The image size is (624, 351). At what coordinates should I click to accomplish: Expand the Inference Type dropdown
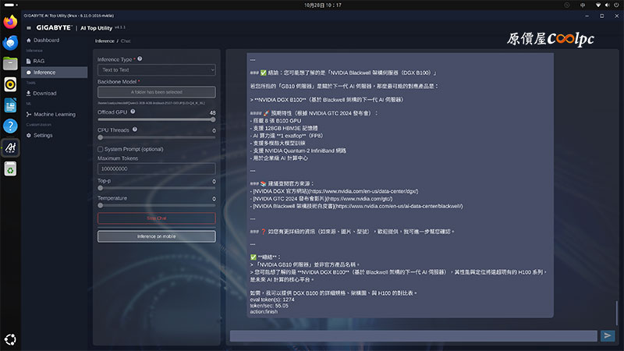pyautogui.click(x=156, y=70)
